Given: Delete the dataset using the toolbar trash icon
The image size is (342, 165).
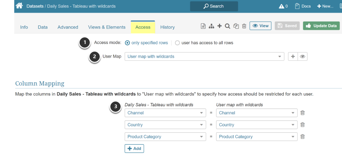Looking at the screenshot, I should click(x=244, y=26).
